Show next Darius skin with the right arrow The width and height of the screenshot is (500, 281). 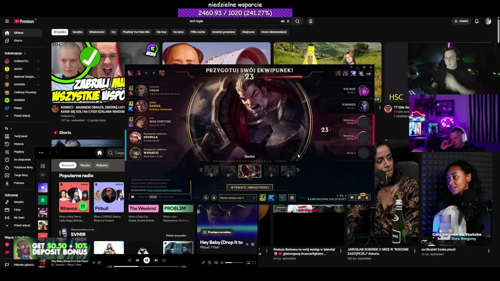pos(298,170)
